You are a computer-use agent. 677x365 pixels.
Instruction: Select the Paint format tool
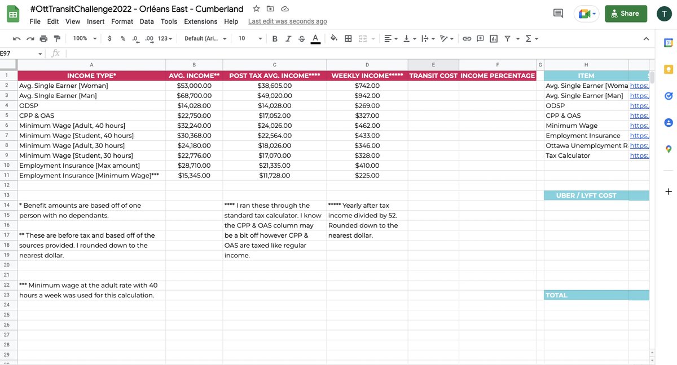(57, 38)
